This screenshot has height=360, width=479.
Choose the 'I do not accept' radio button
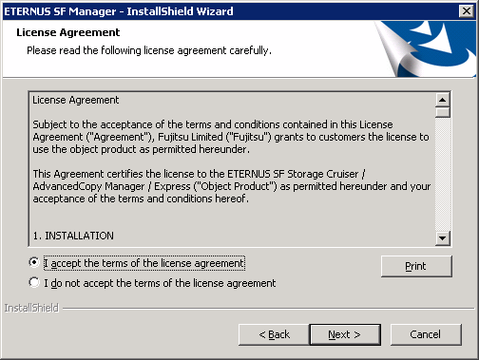point(34,282)
